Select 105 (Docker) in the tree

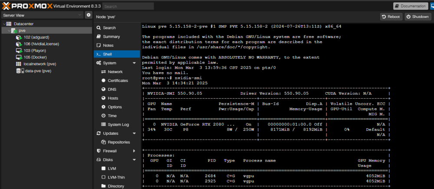[x=46, y=57]
